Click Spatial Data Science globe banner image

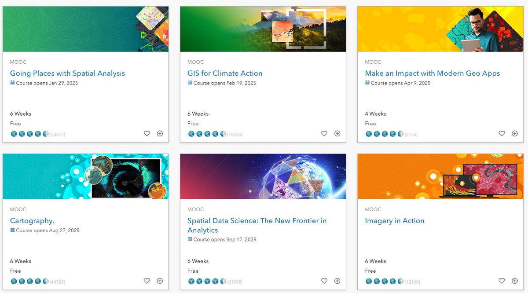263,176
